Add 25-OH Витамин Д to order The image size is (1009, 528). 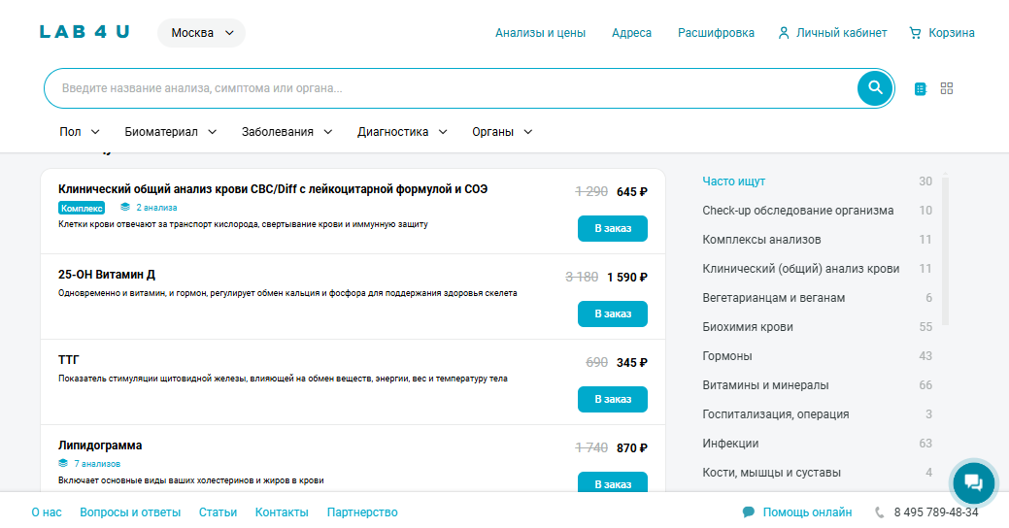[x=613, y=313]
